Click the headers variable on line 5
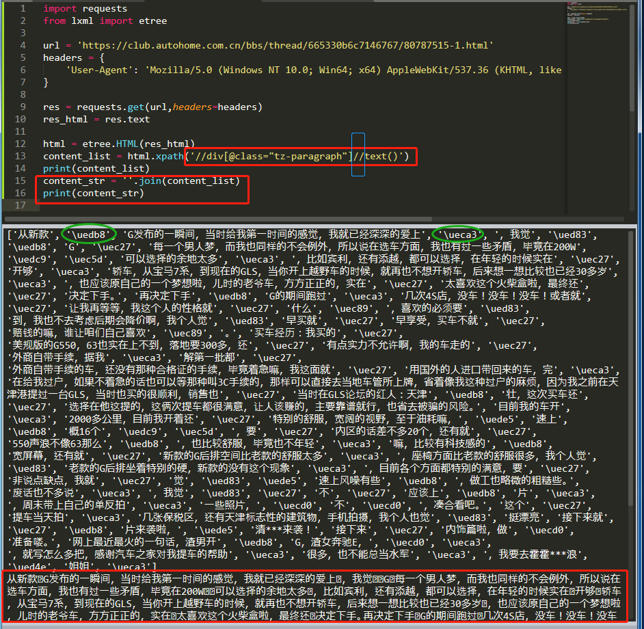The width and height of the screenshot is (644, 629). [x=61, y=57]
